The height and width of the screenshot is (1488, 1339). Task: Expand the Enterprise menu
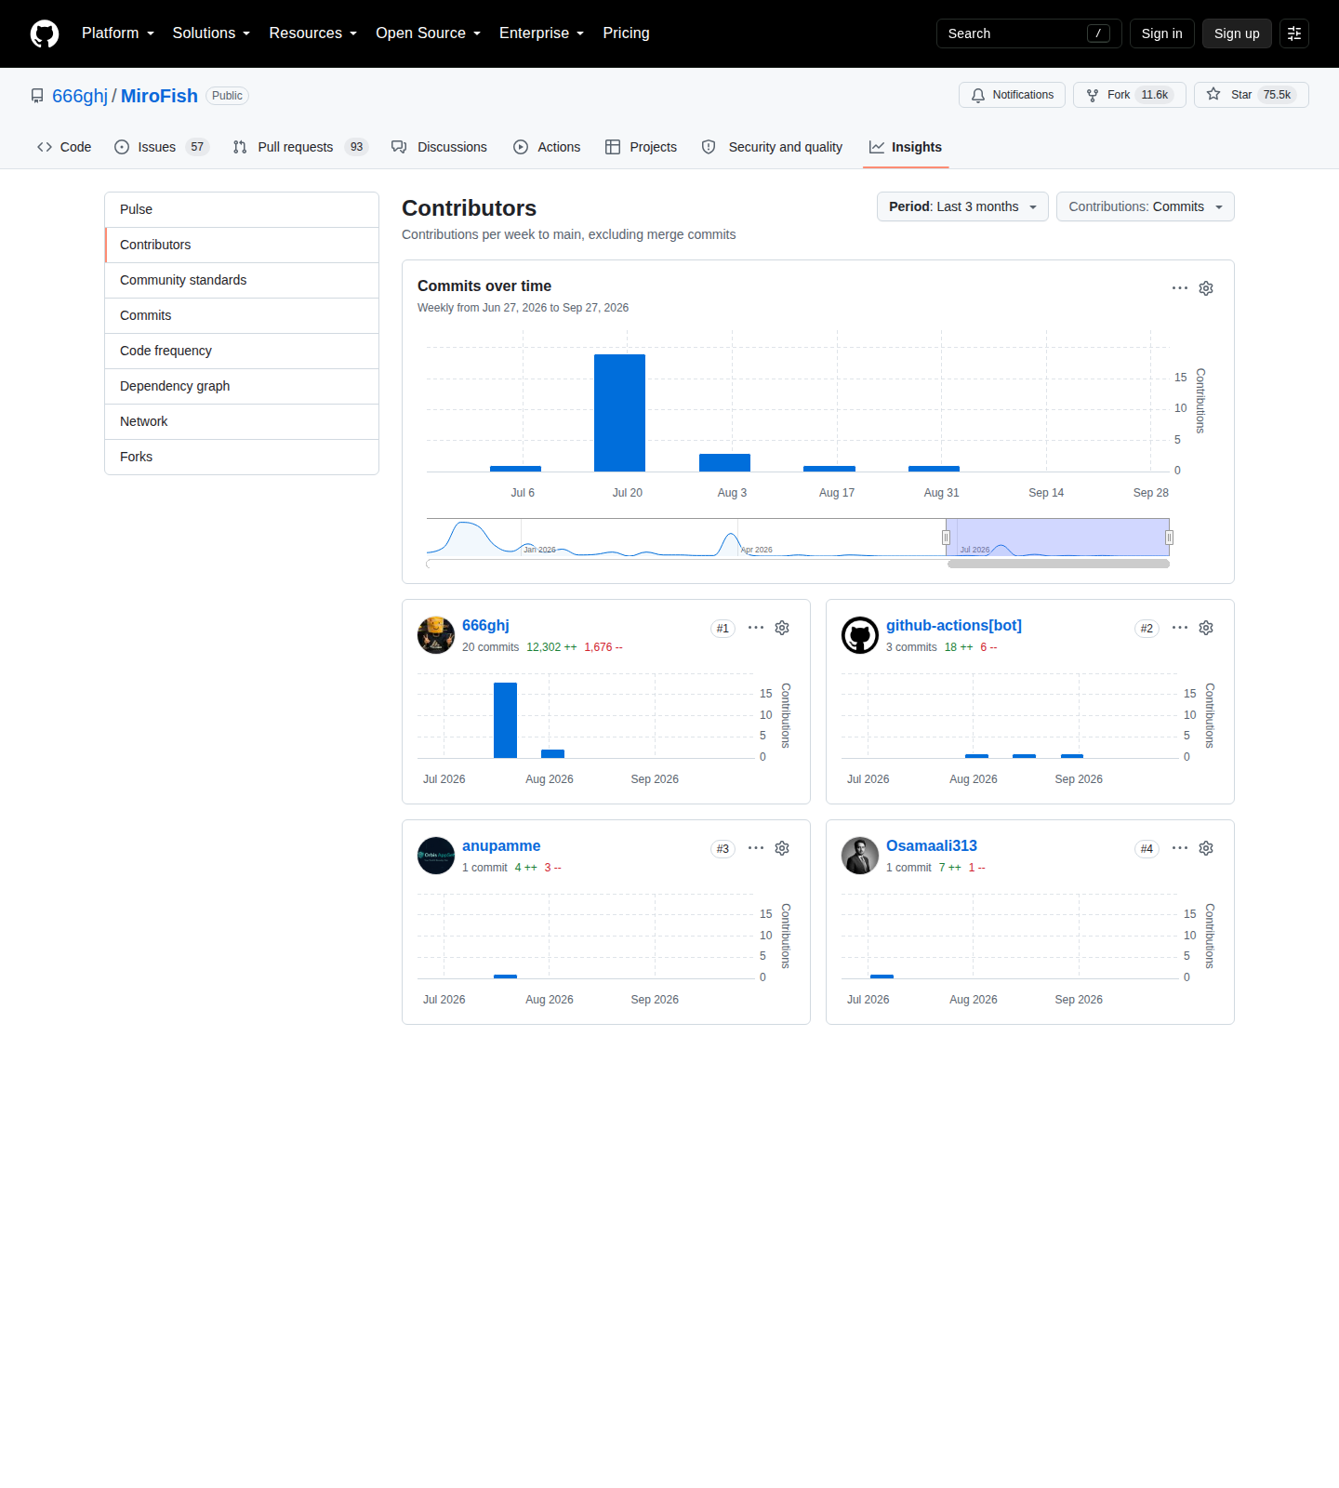[542, 33]
